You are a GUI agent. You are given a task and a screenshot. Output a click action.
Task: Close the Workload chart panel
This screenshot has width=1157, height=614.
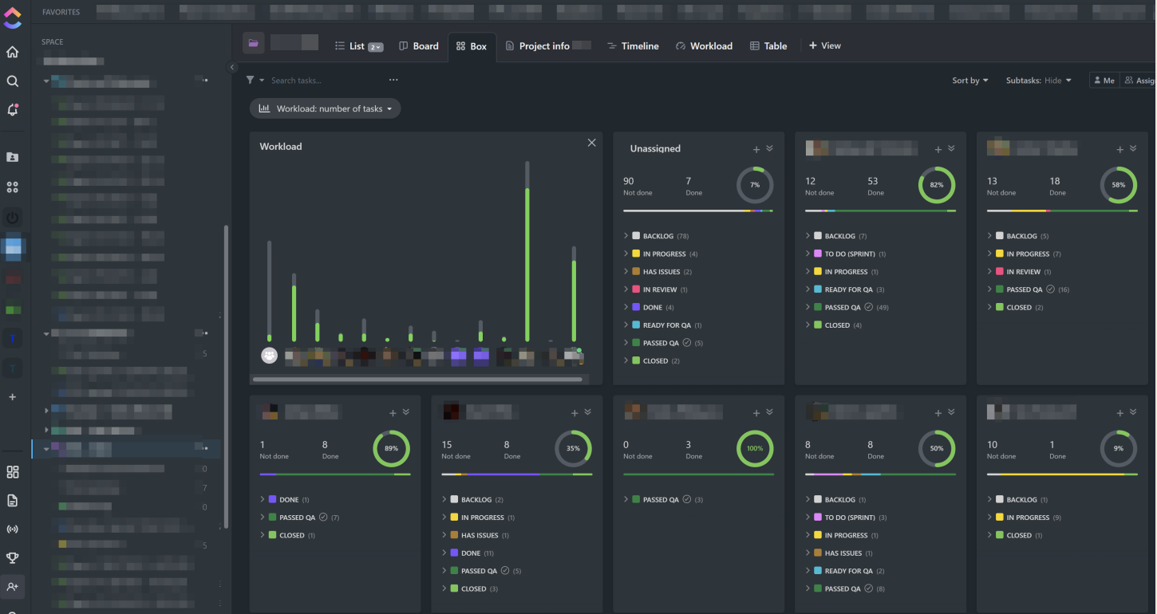coord(591,143)
